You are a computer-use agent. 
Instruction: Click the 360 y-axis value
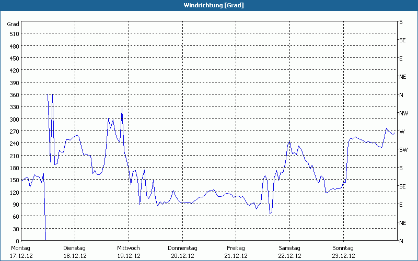[x=15, y=95]
